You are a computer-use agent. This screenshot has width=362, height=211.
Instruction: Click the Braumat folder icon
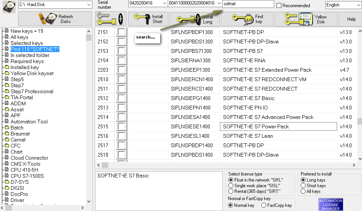[x=7, y=133]
